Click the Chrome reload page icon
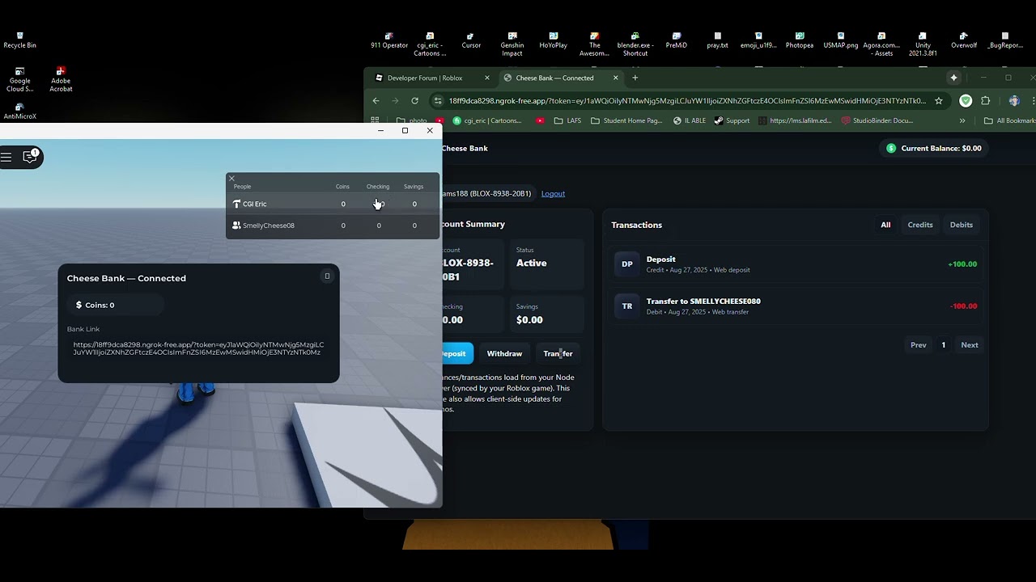Image resolution: width=1036 pixels, height=582 pixels. point(414,101)
